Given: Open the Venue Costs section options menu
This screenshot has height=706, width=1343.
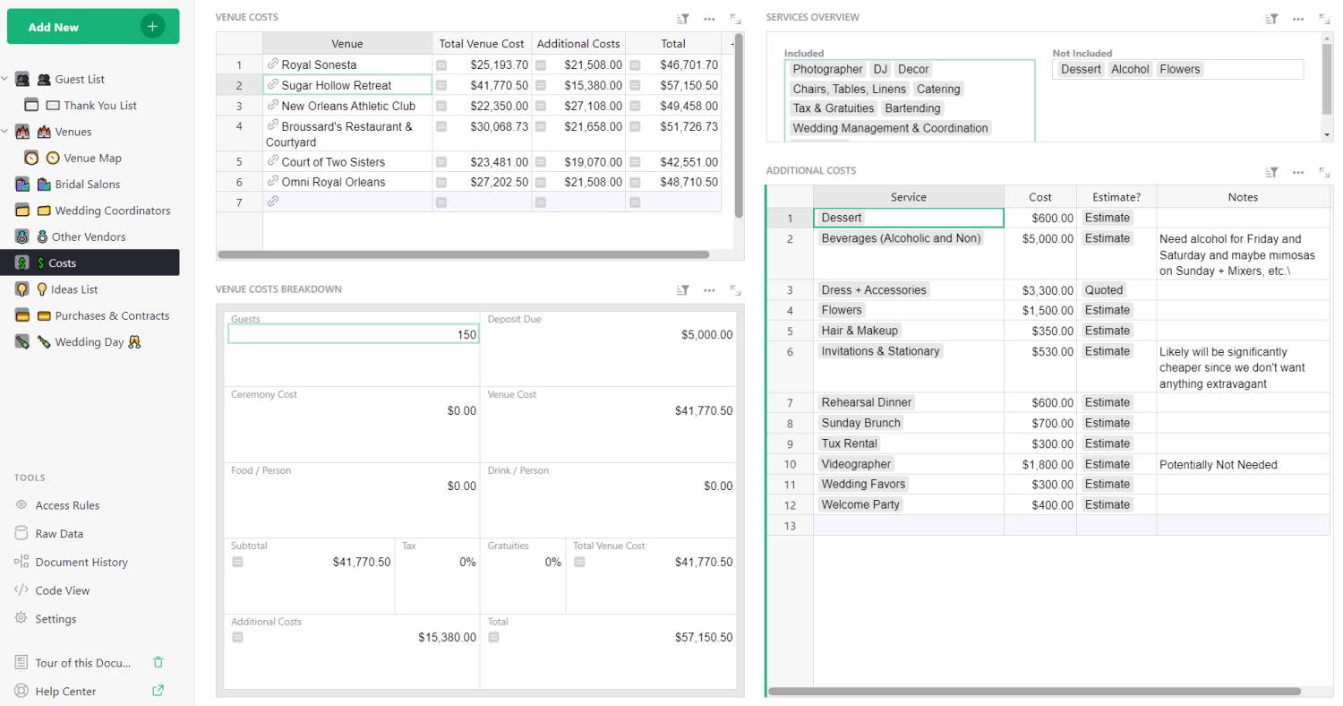Looking at the screenshot, I should (x=709, y=18).
